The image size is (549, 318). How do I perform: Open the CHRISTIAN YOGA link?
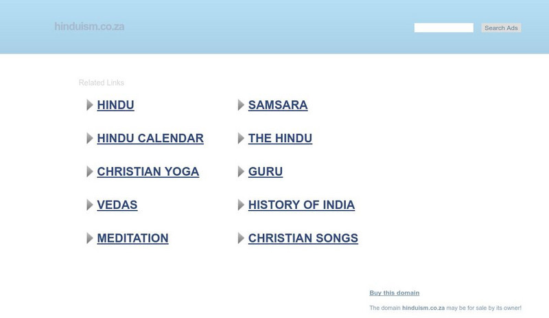148,172
